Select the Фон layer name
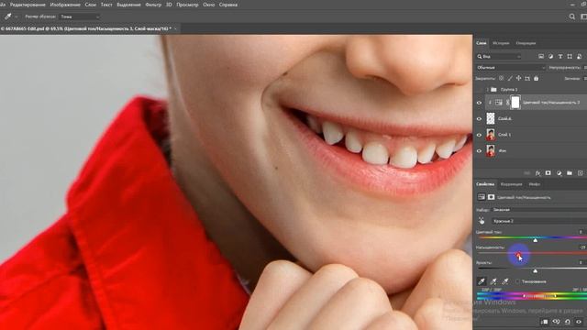 [x=503, y=150]
